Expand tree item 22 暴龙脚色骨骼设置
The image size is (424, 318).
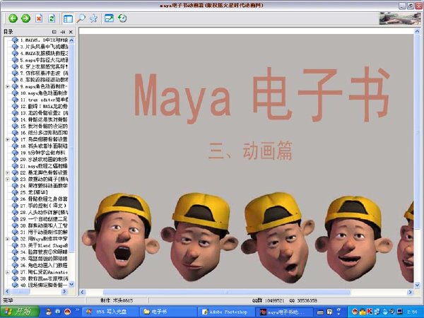(x=8, y=172)
